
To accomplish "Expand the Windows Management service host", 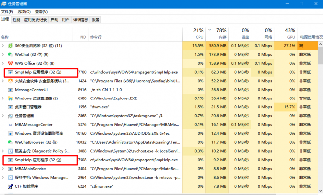I will pyautogui.click(x=3, y=177).
